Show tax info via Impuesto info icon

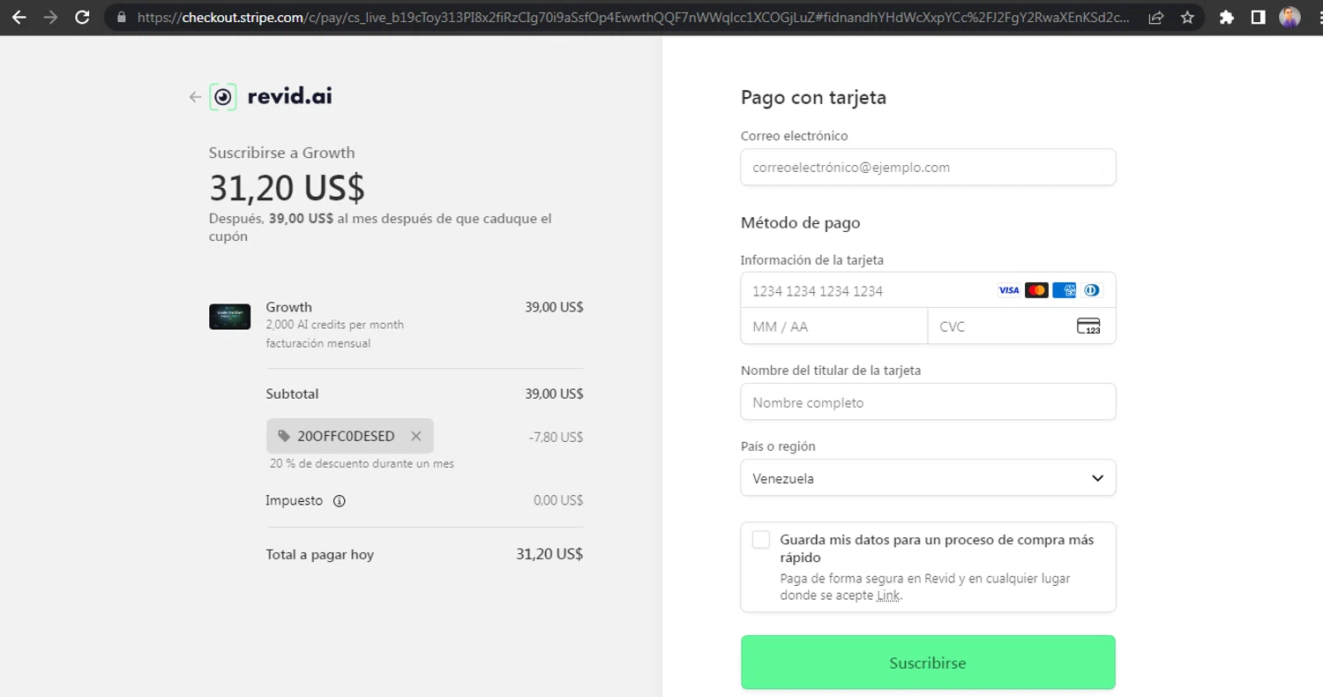tap(340, 501)
